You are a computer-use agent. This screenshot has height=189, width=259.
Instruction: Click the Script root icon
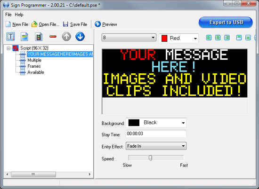pos(16,48)
